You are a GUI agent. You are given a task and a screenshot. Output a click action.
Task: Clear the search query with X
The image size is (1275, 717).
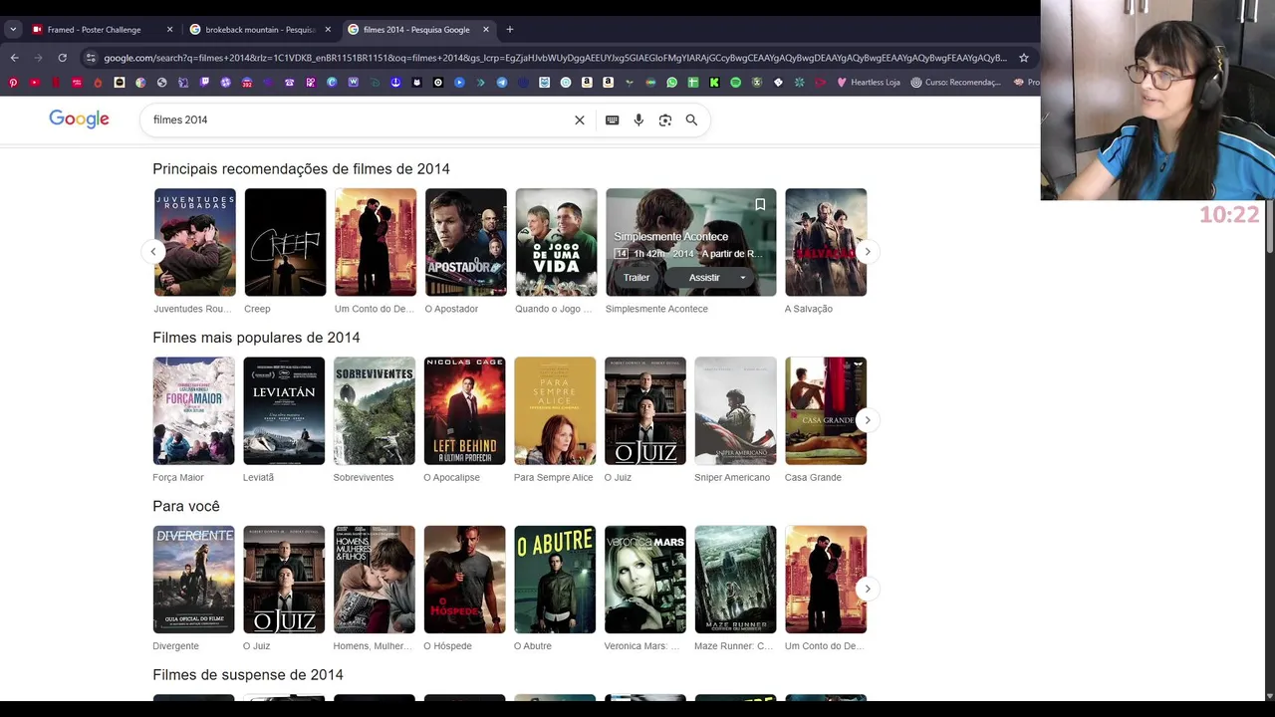coord(580,119)
